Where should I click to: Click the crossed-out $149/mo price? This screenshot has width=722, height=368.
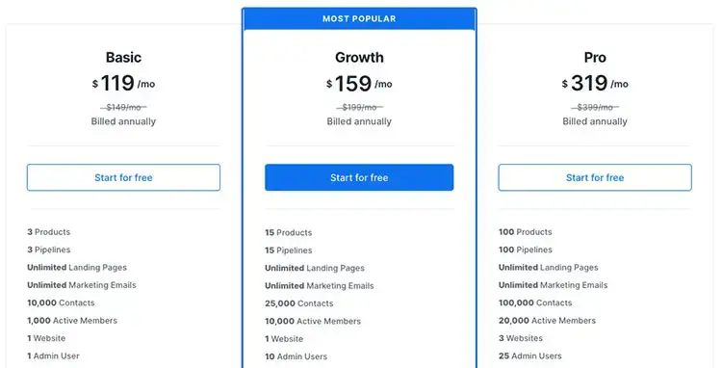pyautogui.click(x=123, y=107)
